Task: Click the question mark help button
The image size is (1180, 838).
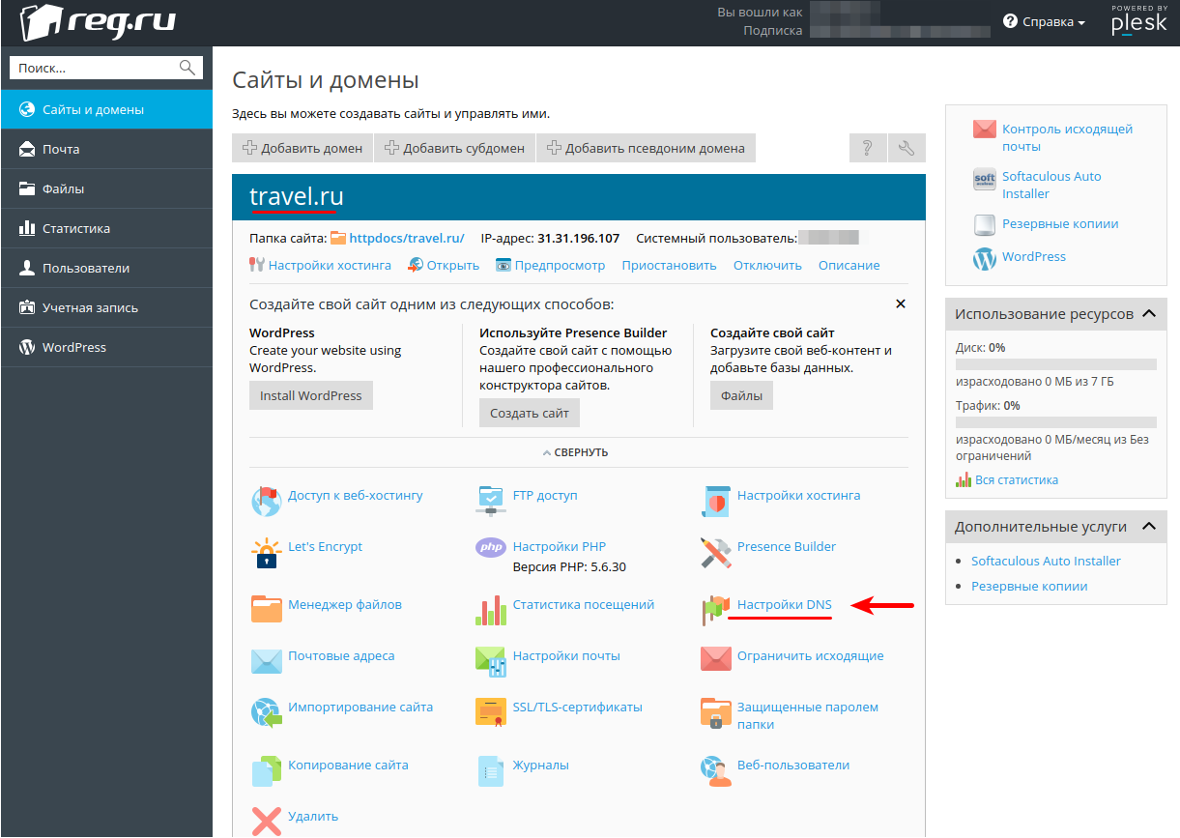Action: pos(868,148)
